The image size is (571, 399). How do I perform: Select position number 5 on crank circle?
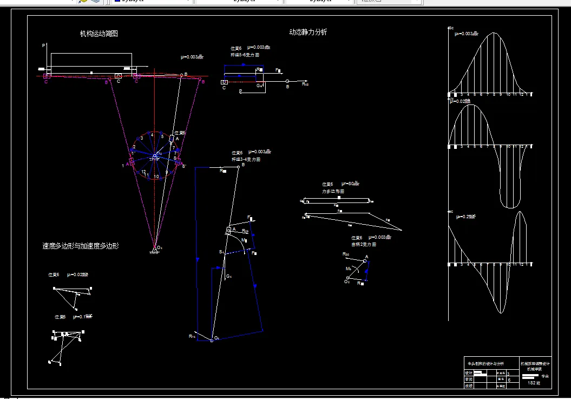162,136
